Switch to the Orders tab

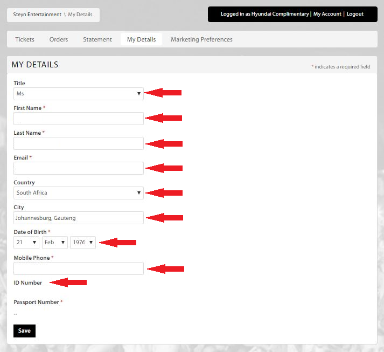pos(59,39)
